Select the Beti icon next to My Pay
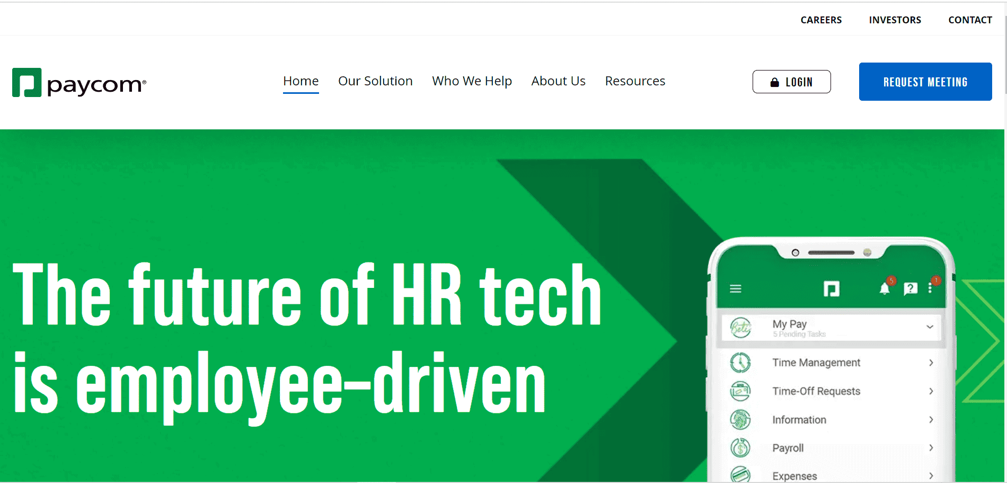This screenshot has width=1007, height=483. tap(740, 328)
